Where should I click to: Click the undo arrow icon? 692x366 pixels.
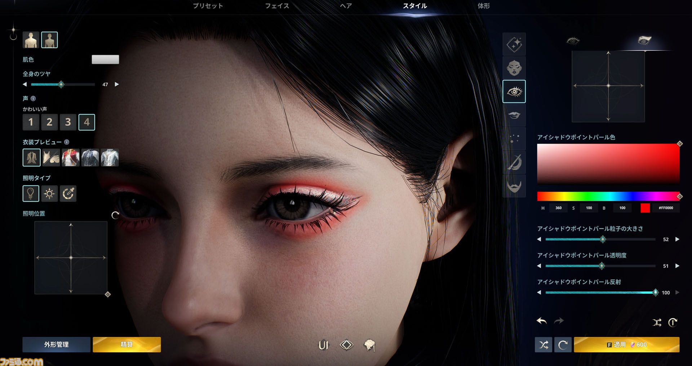(542, 321)
